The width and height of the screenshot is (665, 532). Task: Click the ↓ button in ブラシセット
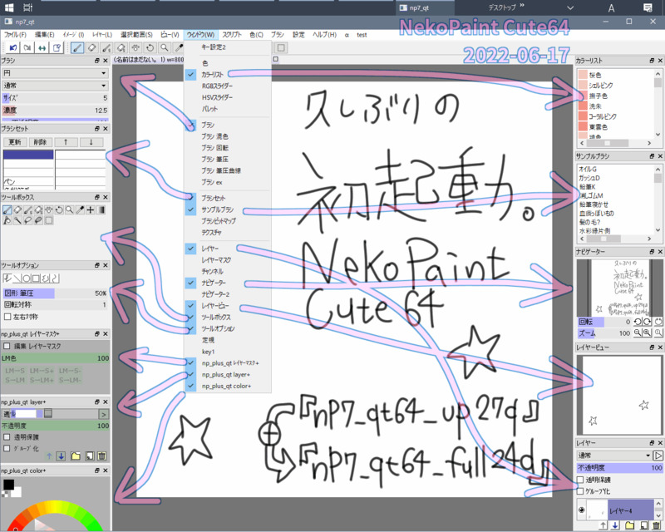(x=91, y=142)
